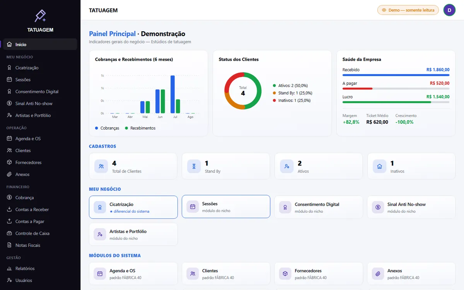The width and height of the screenshot is (464, 290).
Task: Open the Consentimento Digital module card
Action: [319, 207]
